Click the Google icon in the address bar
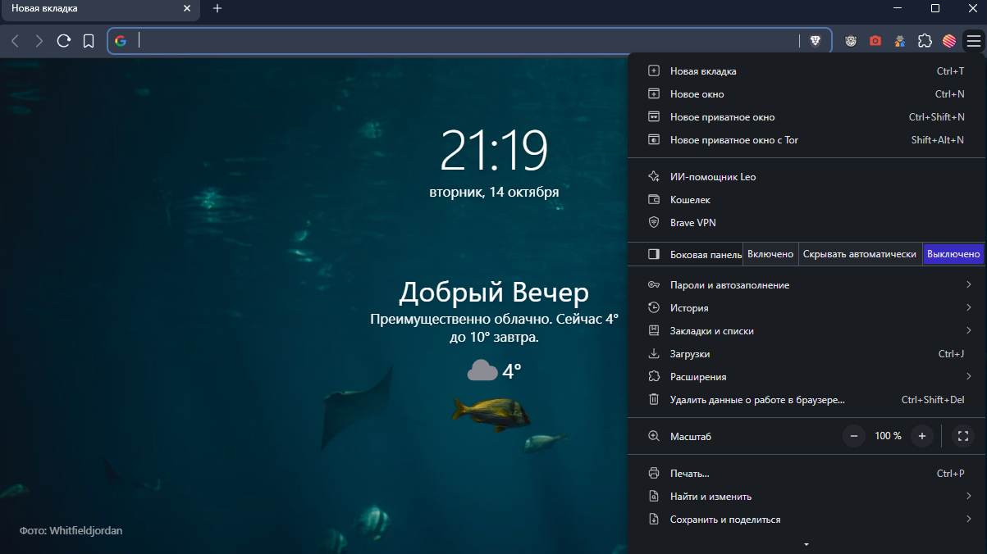987x554 pixels. coord(121,41)
